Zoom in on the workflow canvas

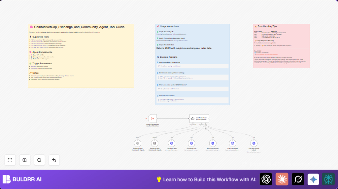point(25,160)
